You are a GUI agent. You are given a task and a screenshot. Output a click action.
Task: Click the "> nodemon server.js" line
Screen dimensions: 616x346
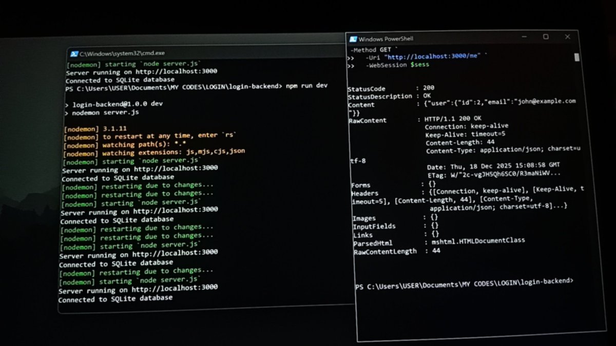click(102, 112)
